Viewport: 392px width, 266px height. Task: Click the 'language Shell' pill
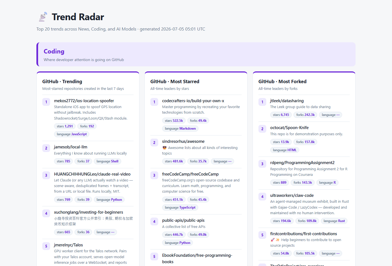tap(108, 161)
